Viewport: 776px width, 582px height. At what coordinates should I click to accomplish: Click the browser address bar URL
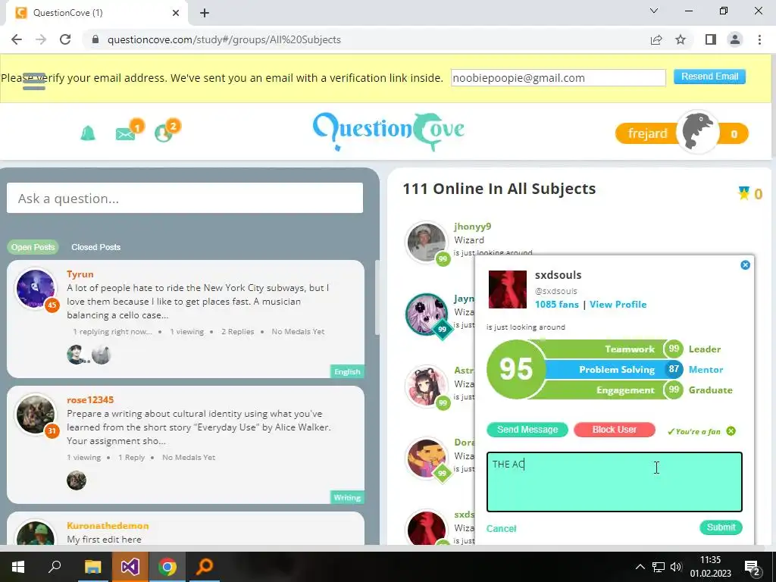[224, 39]
